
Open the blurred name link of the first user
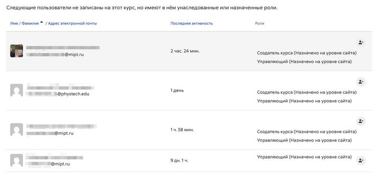(x=63, y=48)
